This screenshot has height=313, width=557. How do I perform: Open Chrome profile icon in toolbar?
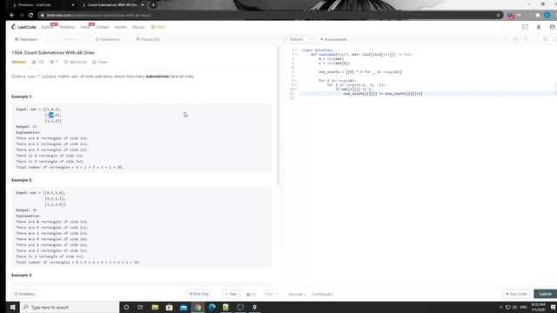click(547, 16)
